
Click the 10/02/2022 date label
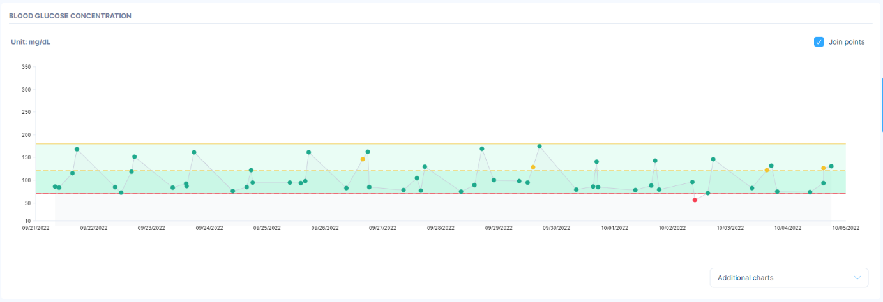tap(672, 227)
